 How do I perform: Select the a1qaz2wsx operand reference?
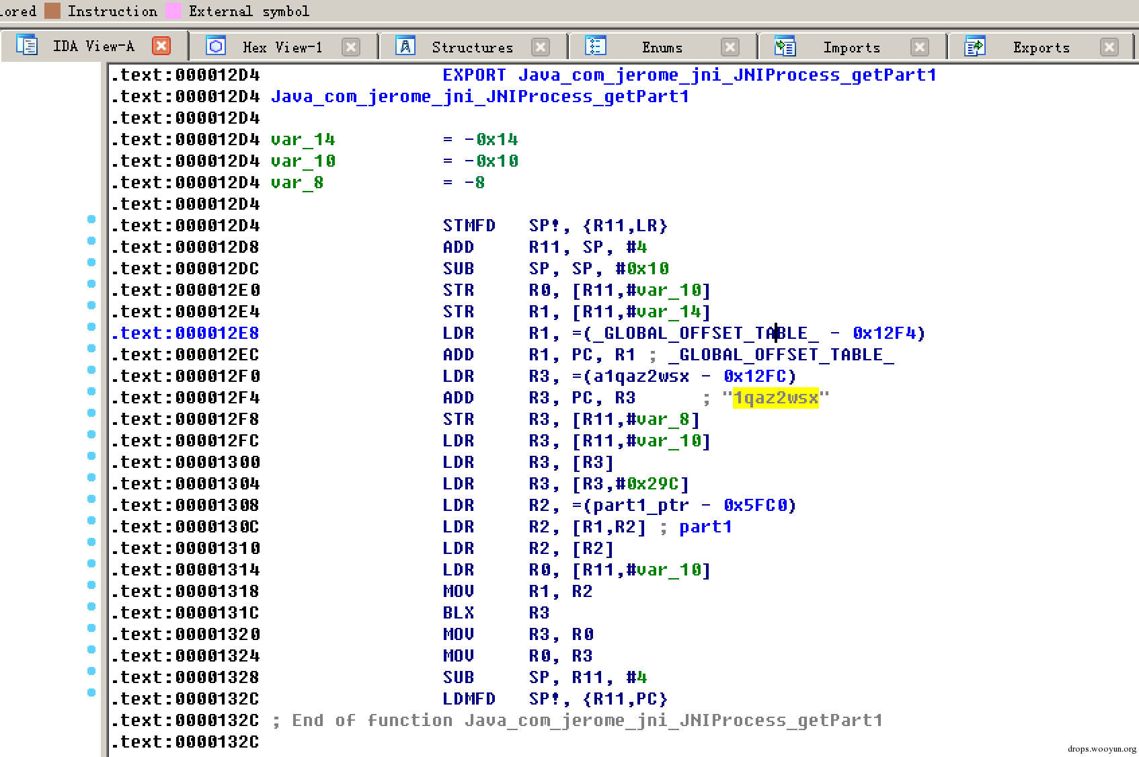click(641, 376)
